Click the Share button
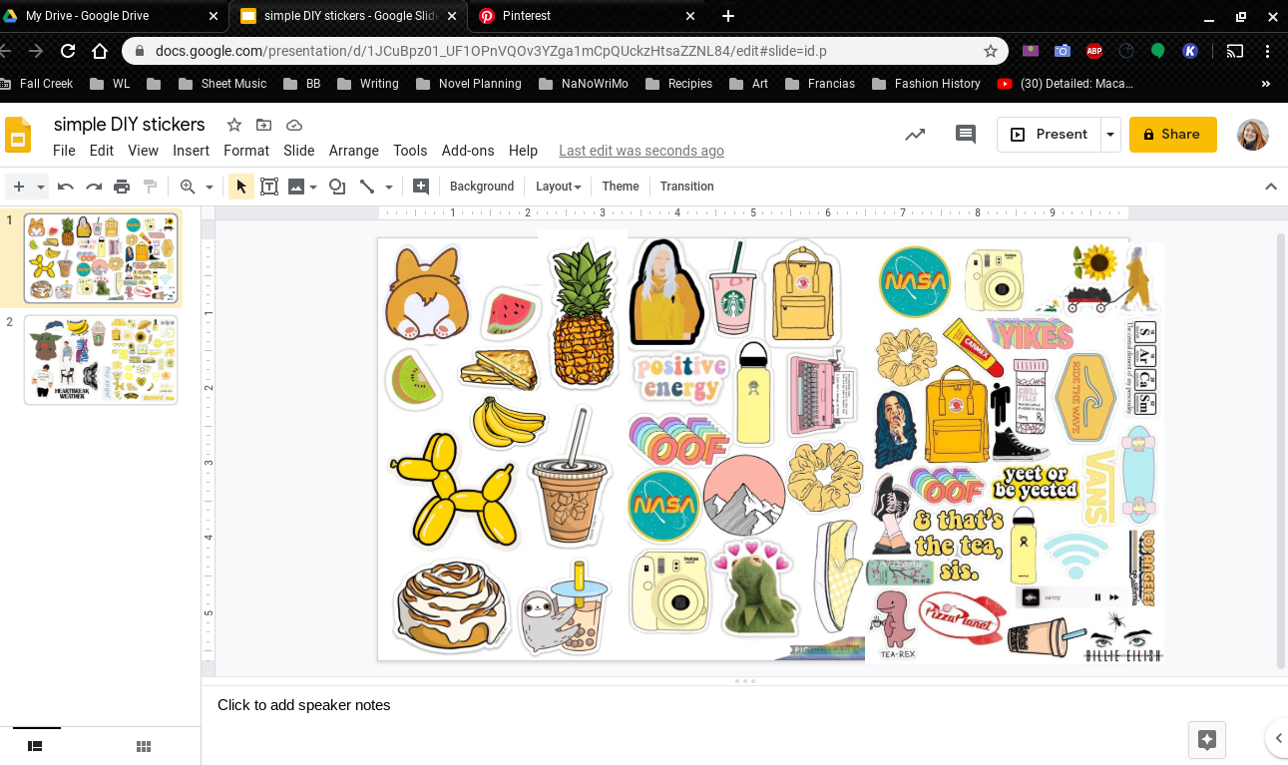1288x765 pixels. click(1172, 133)
